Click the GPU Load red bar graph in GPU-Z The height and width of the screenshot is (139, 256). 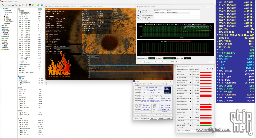(x=206, y=96)
